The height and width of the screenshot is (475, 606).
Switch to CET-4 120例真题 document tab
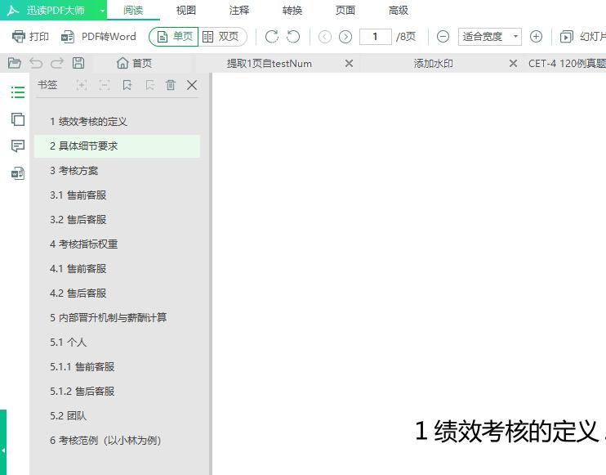point(567,64)
